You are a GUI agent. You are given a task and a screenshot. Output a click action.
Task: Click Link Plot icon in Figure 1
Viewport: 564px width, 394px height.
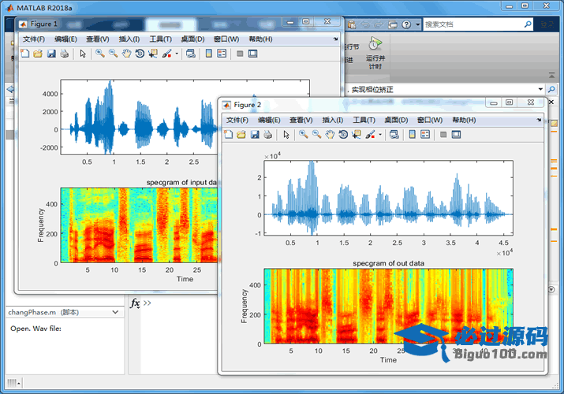(191, 54)
